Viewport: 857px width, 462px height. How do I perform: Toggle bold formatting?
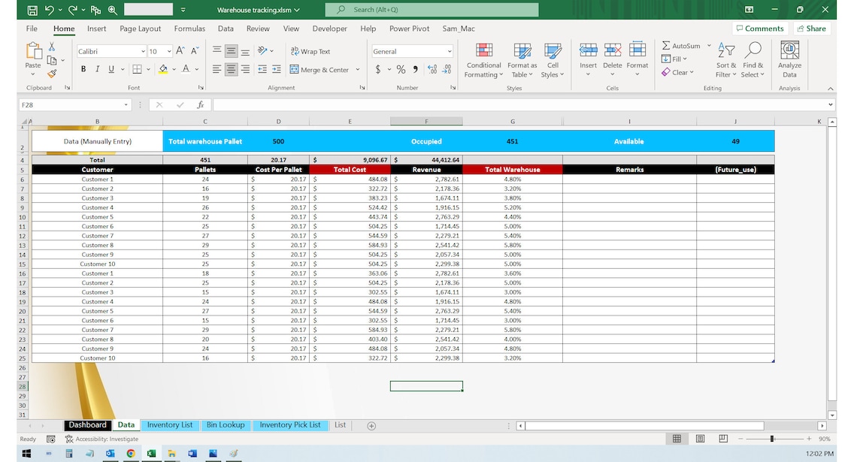(x=83, y=68)
